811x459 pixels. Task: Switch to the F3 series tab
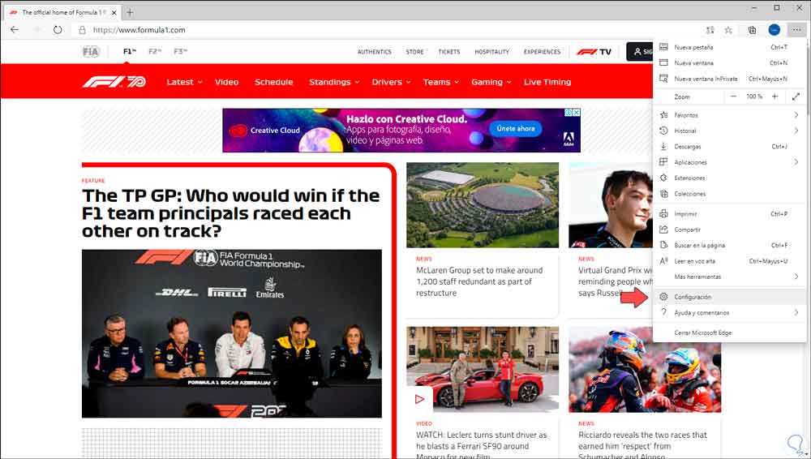181,52
